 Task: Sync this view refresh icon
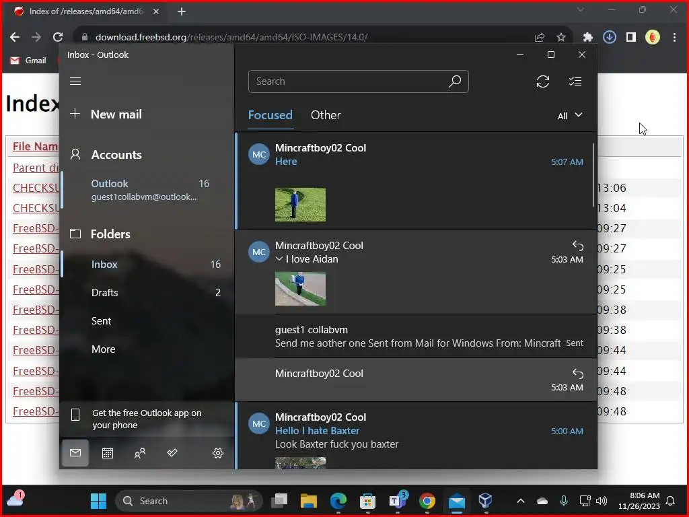543,81
